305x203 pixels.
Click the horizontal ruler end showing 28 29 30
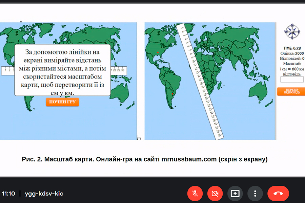click(x=118, y=70)
